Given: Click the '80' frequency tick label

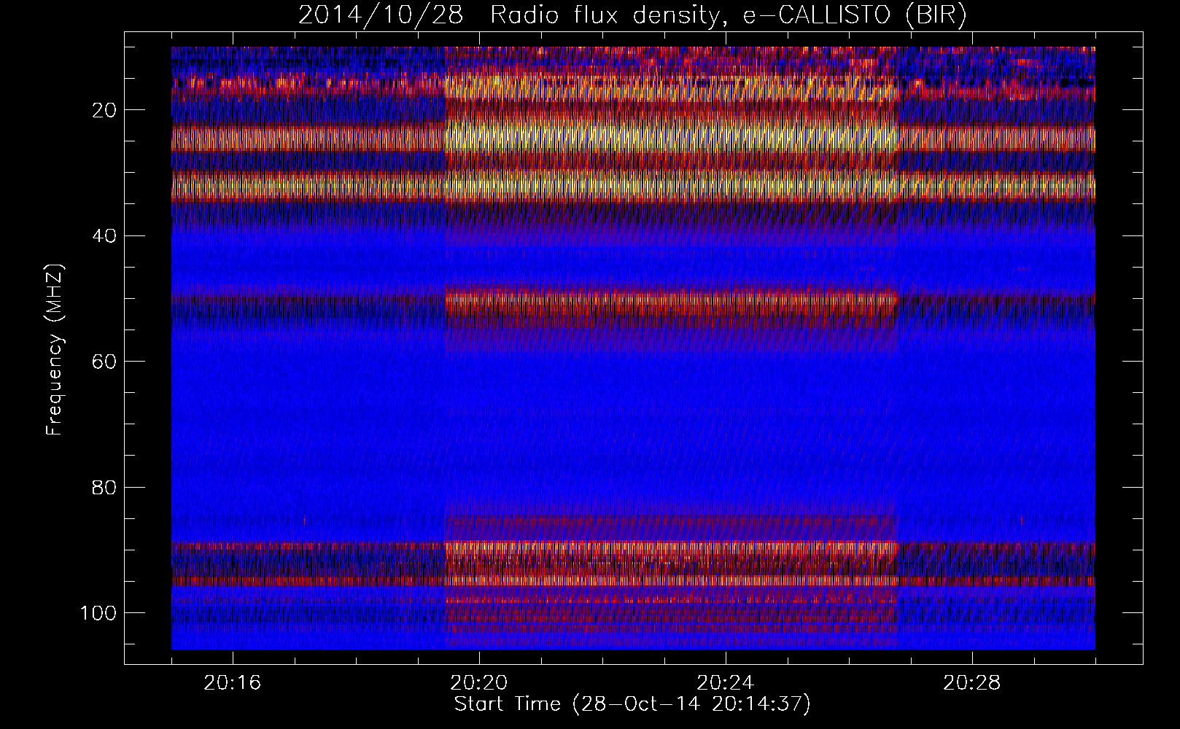Looking at the screenshot, I should [105, 487].
